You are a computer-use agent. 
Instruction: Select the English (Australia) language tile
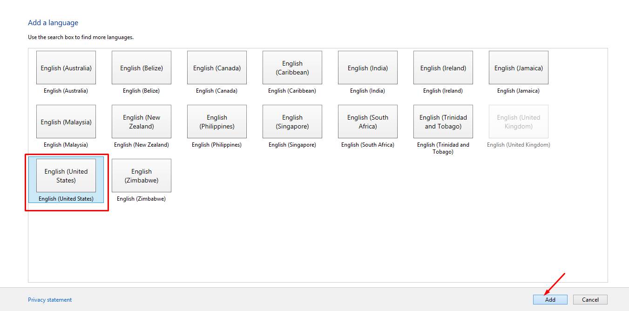[66, 68]
